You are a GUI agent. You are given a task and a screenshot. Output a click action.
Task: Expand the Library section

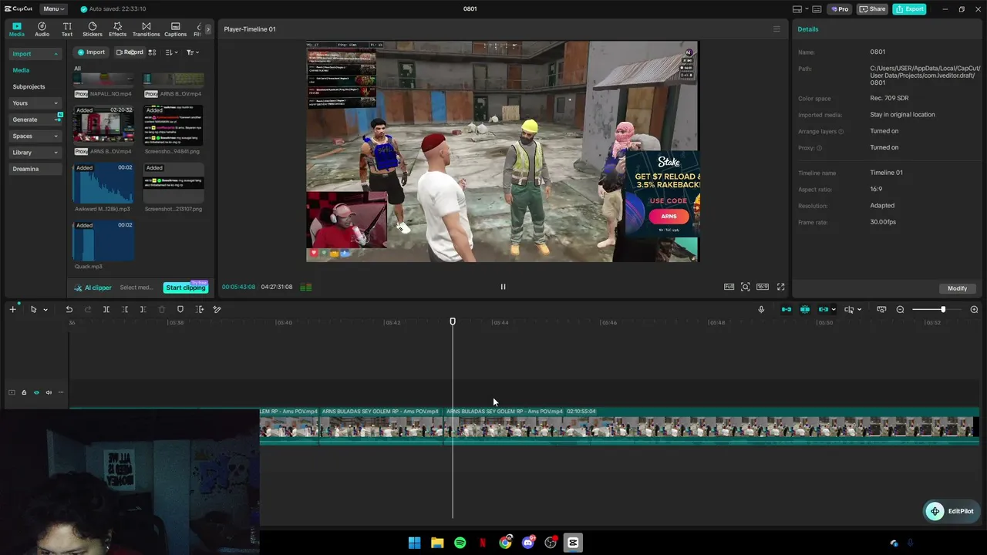[35, 153]
